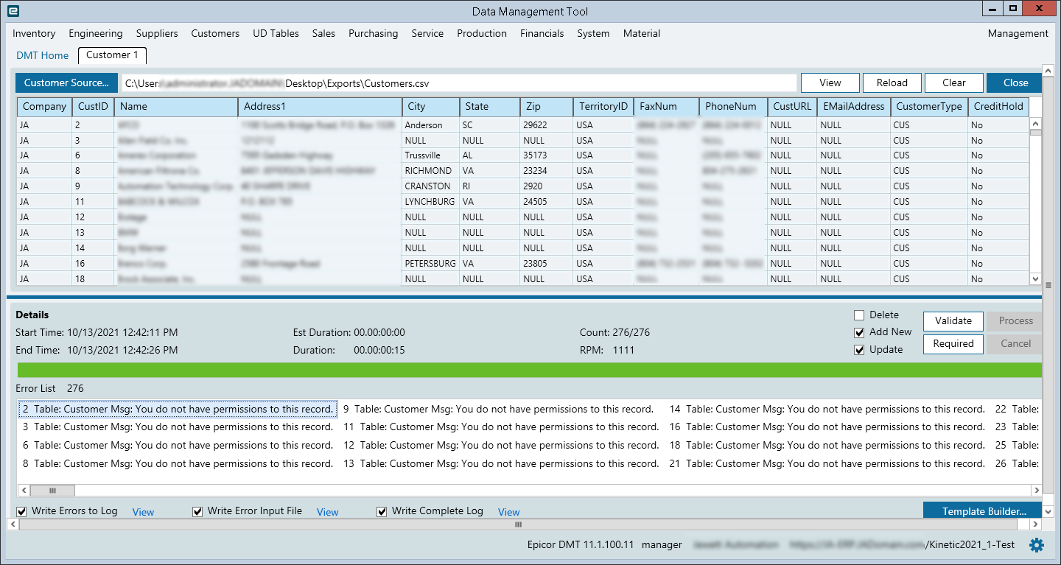
Task: Click the blue Close button
Action: point(1015,83)
